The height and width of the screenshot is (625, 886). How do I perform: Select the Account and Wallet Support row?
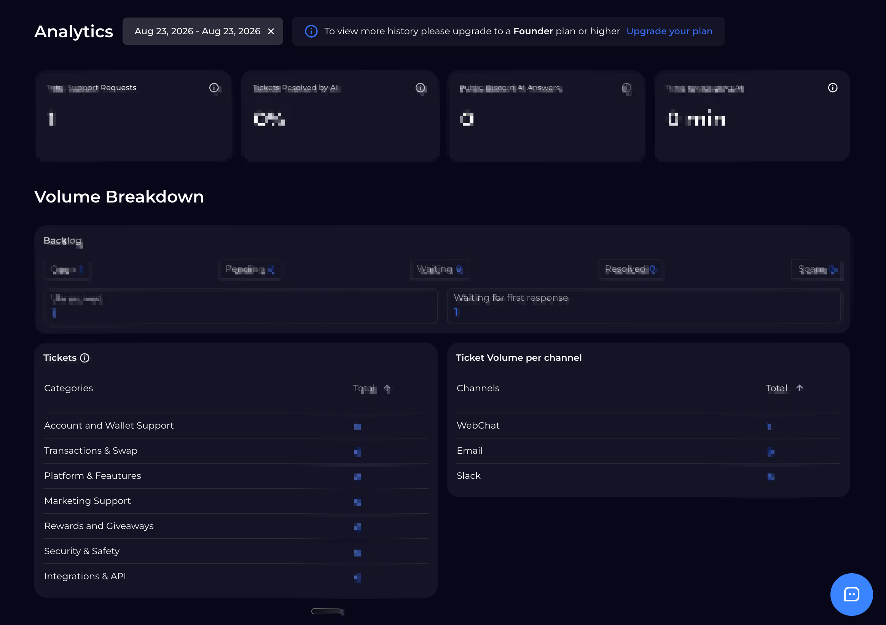[236, 426]
